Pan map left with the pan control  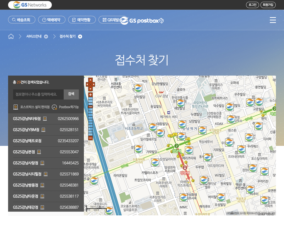pos(87,84)
